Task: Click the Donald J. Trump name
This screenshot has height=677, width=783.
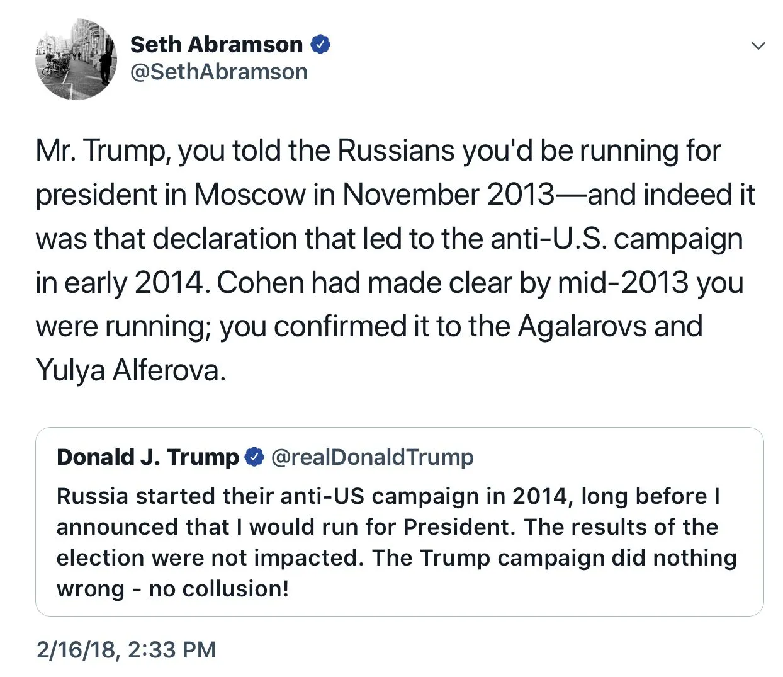Action: [147, 457]
